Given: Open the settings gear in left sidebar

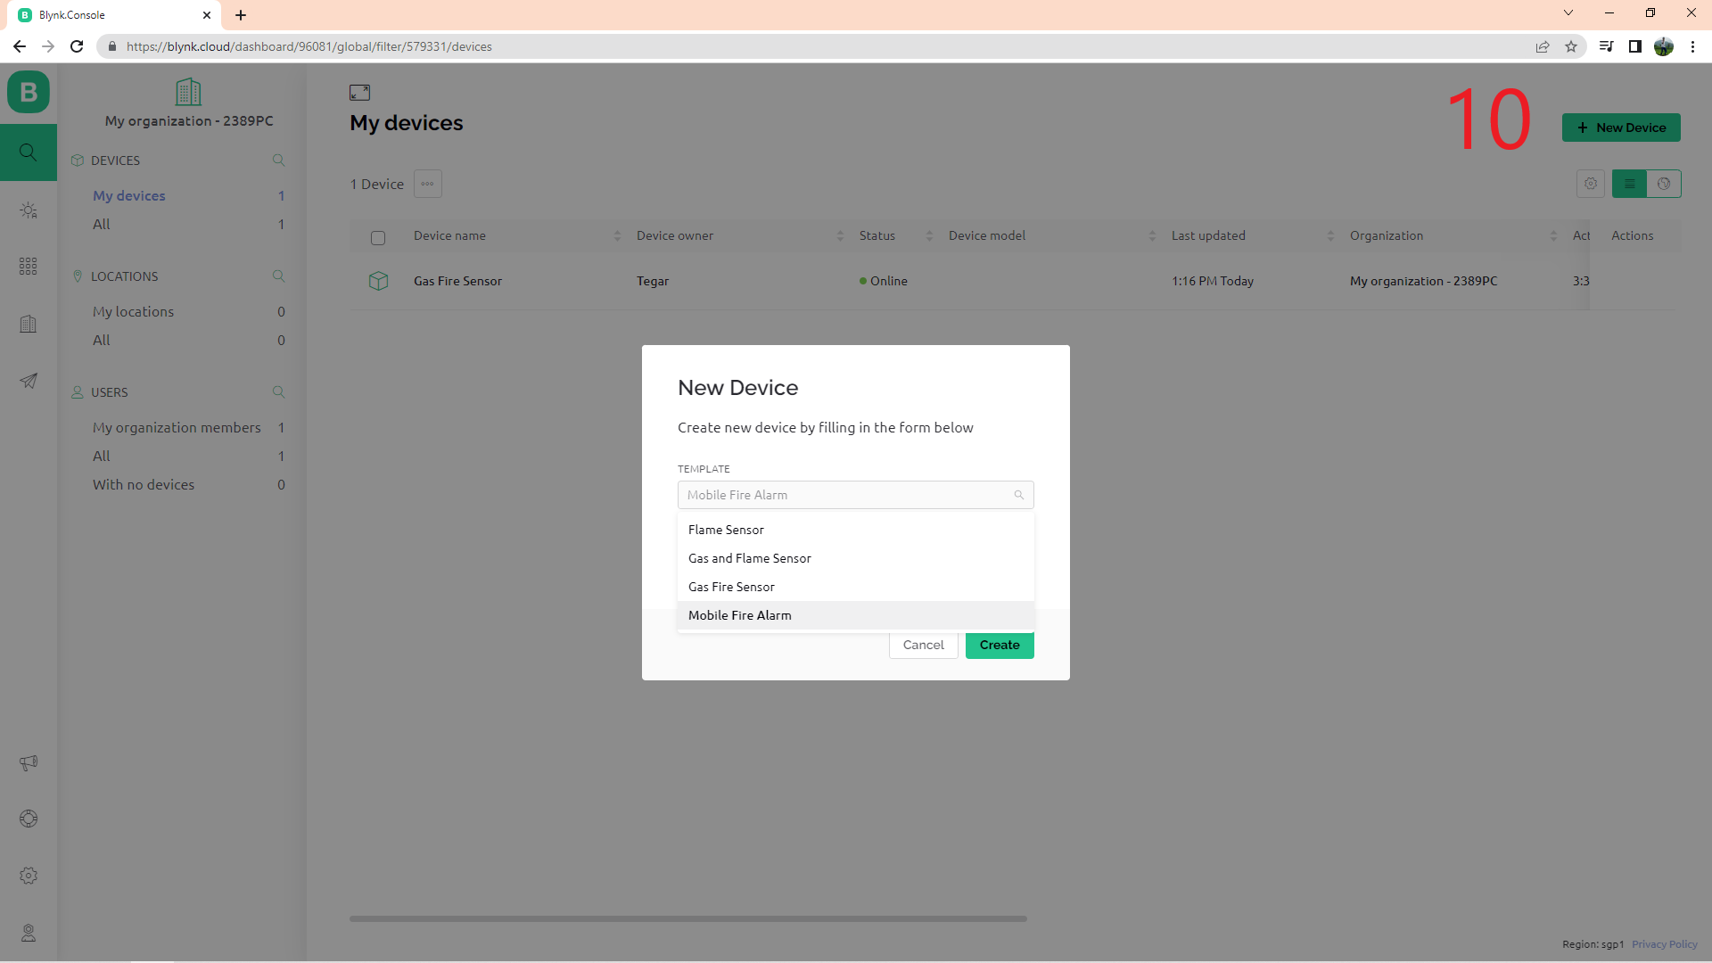Looking at the screenshot, I should [29, 876].
